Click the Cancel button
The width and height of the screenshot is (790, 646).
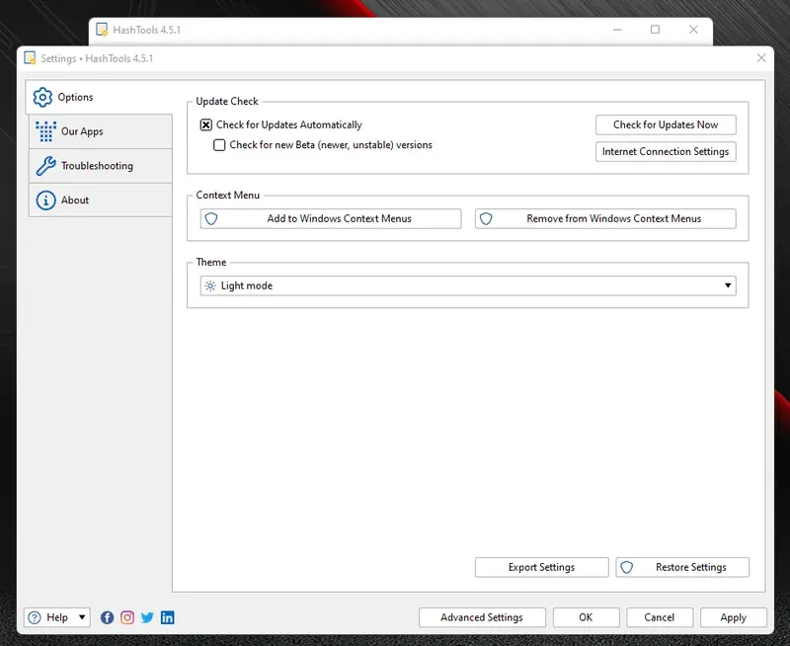(x=660, y=617)
